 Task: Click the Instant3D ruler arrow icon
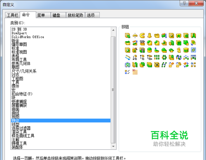[x=128, y=58]
